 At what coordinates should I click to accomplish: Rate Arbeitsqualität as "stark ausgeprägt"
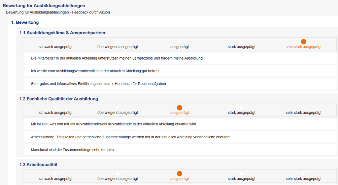click(242, 173)
